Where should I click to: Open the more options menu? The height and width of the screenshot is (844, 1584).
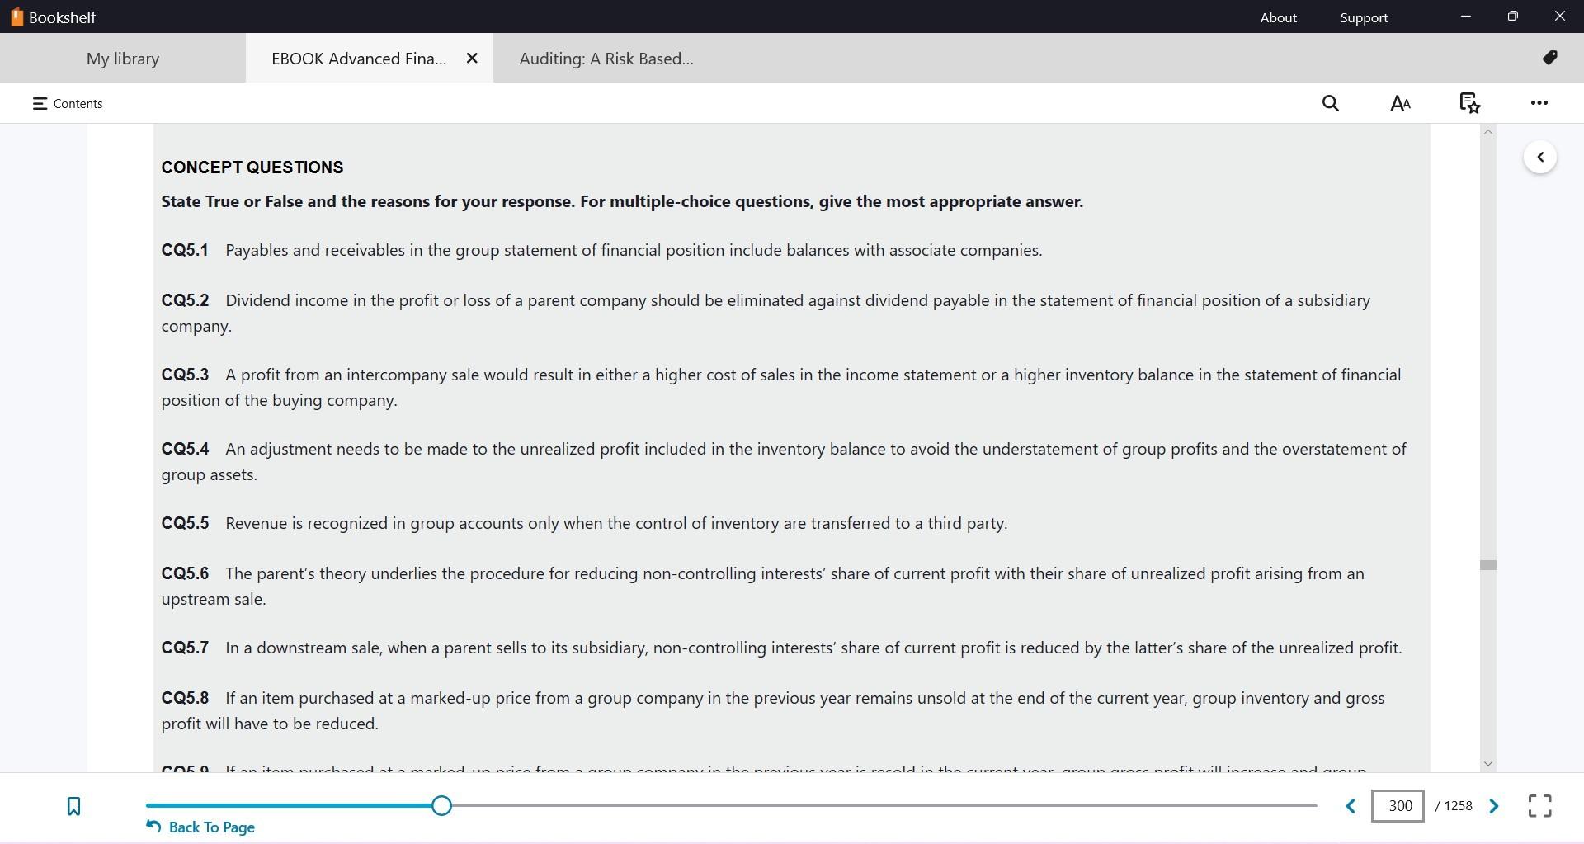[1539, 103]
